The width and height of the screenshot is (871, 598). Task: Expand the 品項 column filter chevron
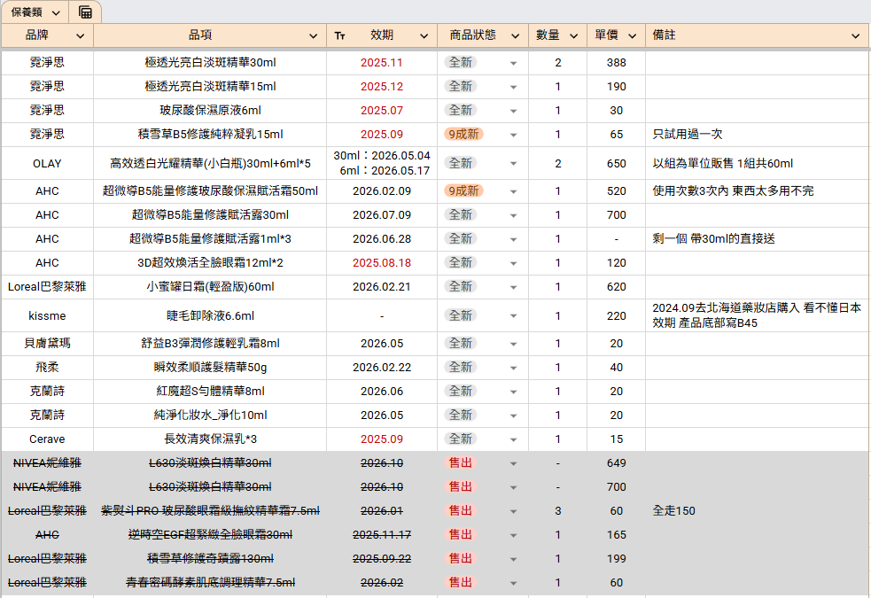314,35
